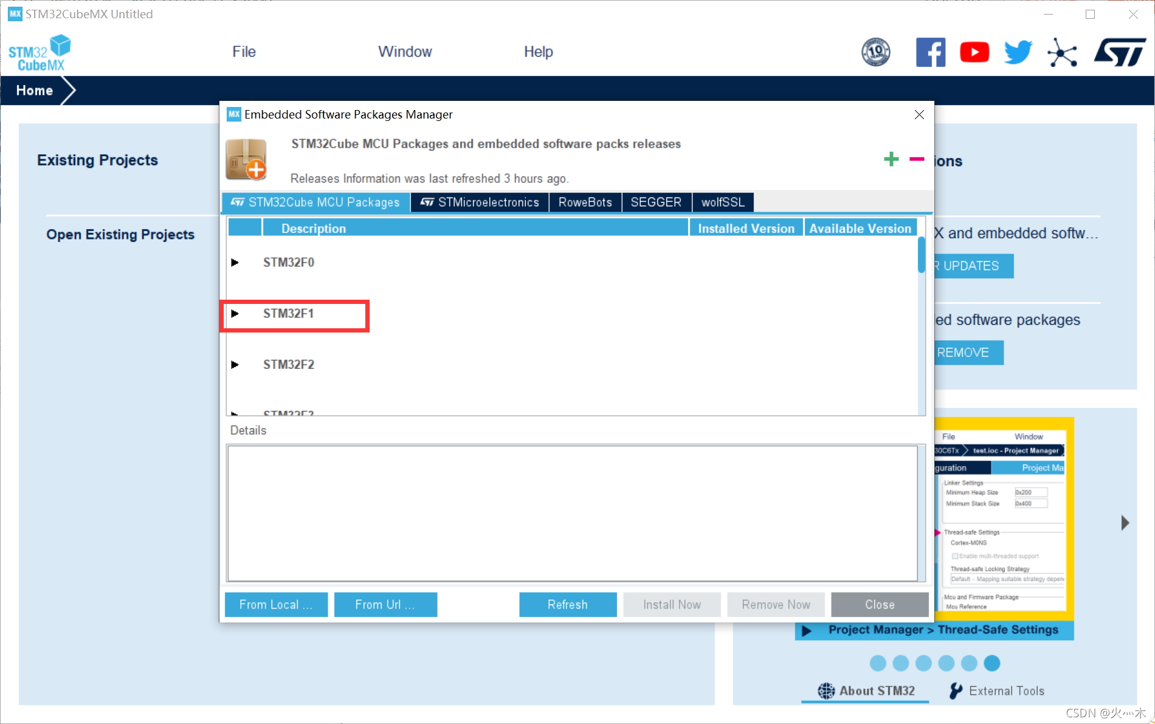Click the Refresh button
Viewport: 1155px width, 724px height.
coord(568,605)
